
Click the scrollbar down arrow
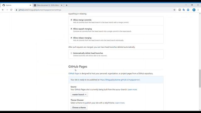200,110
